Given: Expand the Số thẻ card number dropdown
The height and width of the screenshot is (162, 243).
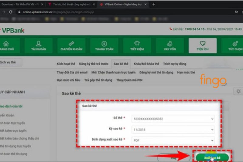Looking at the screenshot, I should (173, 119).
